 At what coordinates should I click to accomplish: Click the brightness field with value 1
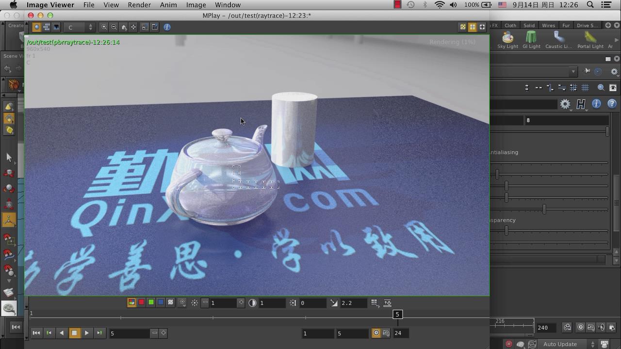point(223,303)
